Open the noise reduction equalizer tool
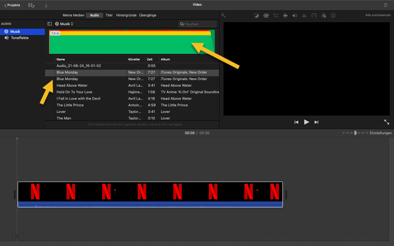Viewport: 394px width, 246px height. coord(304,15)
